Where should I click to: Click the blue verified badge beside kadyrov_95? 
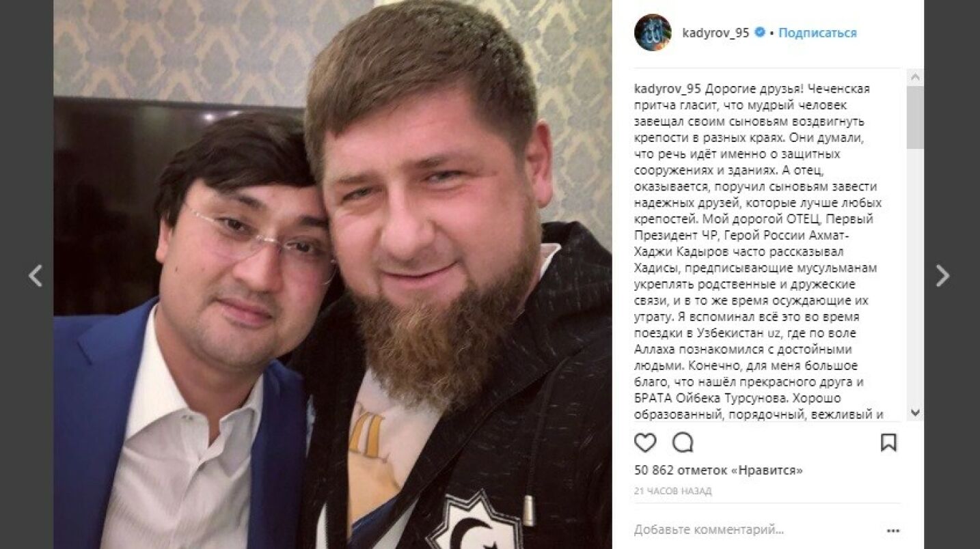tap(759, 33)
